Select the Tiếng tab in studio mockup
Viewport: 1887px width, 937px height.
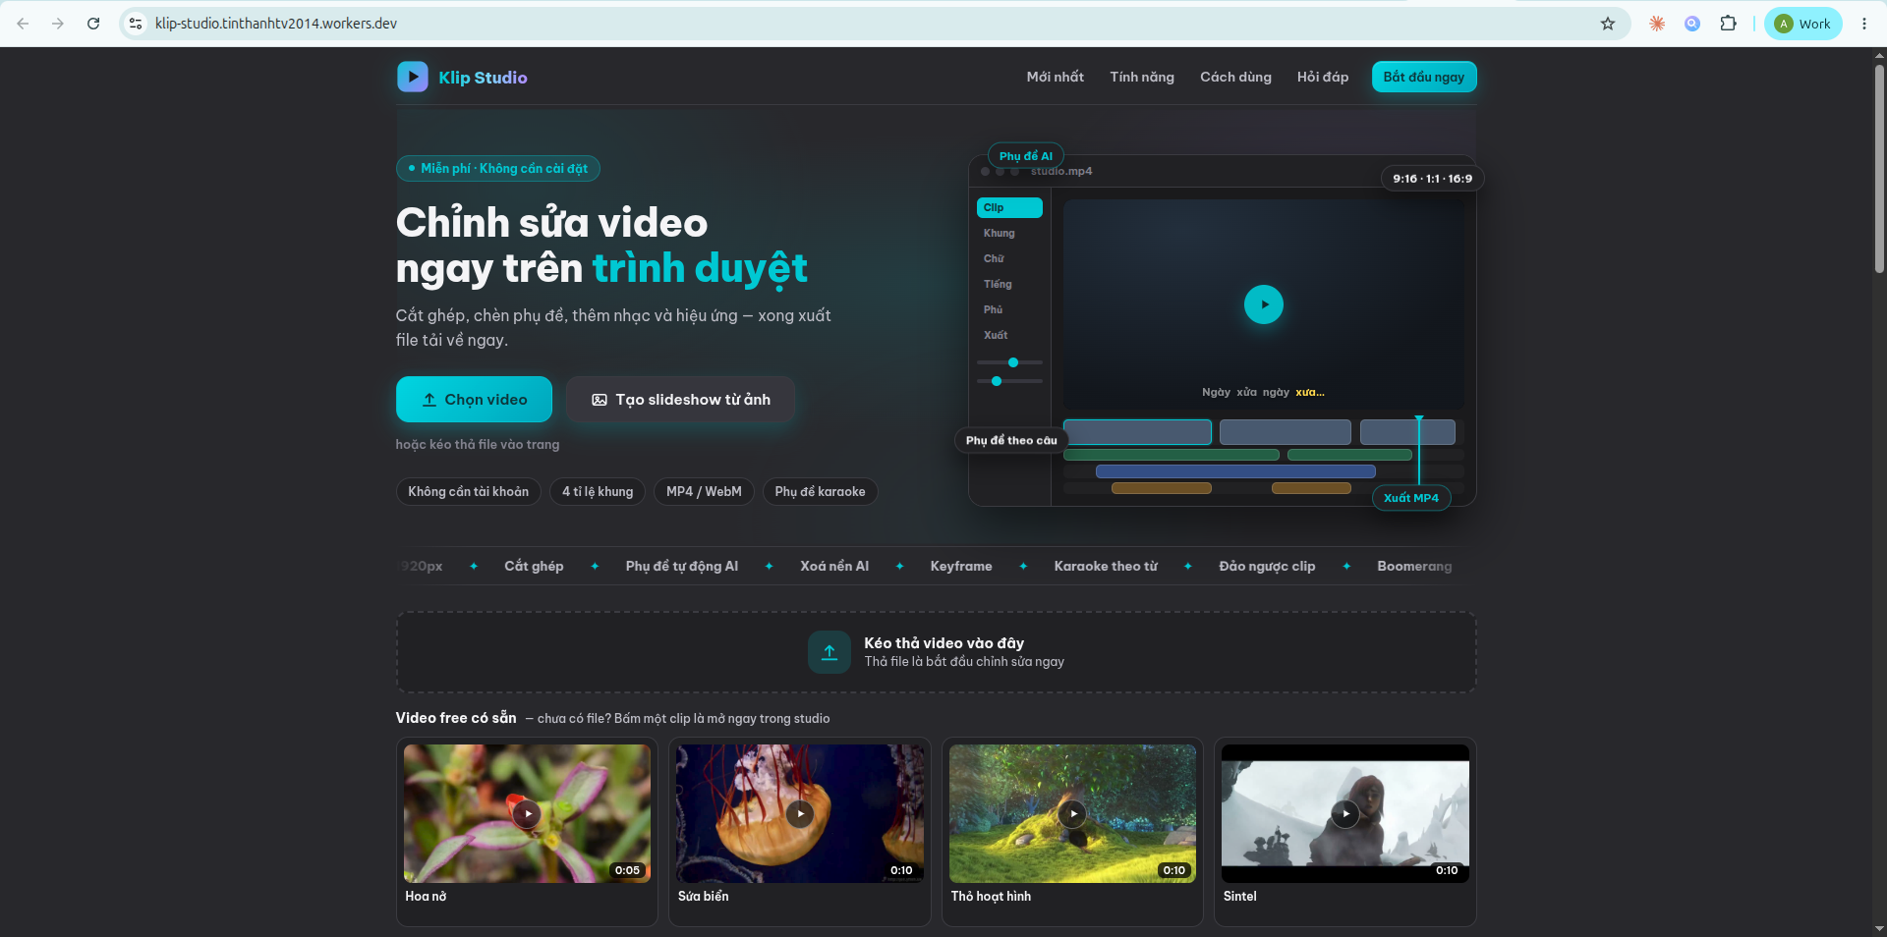1009,284
